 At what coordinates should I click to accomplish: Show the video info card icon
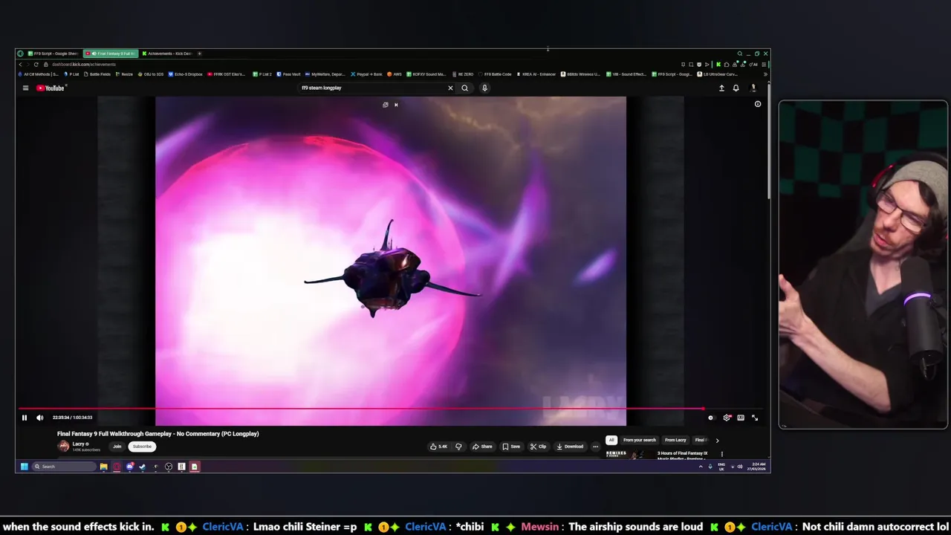[758, 104]
